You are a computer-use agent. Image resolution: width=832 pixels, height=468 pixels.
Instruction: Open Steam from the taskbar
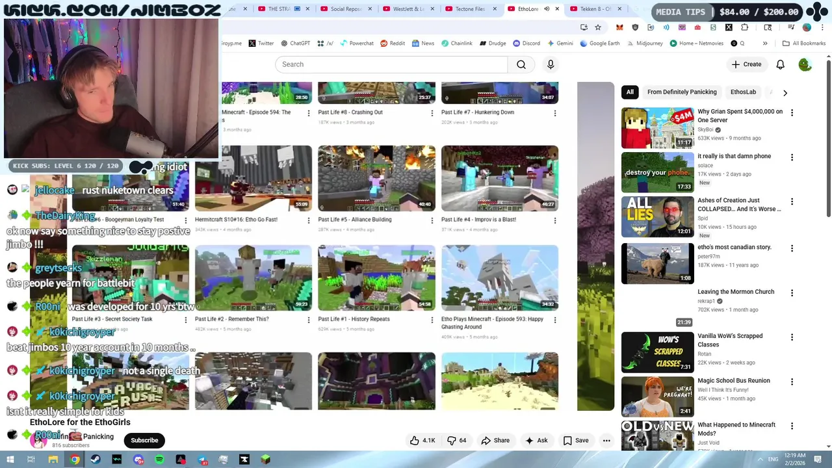(x=96, y=460)
